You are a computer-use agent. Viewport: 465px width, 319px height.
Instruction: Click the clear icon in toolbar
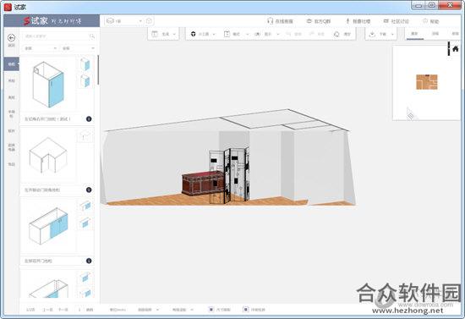click(336, 34)
